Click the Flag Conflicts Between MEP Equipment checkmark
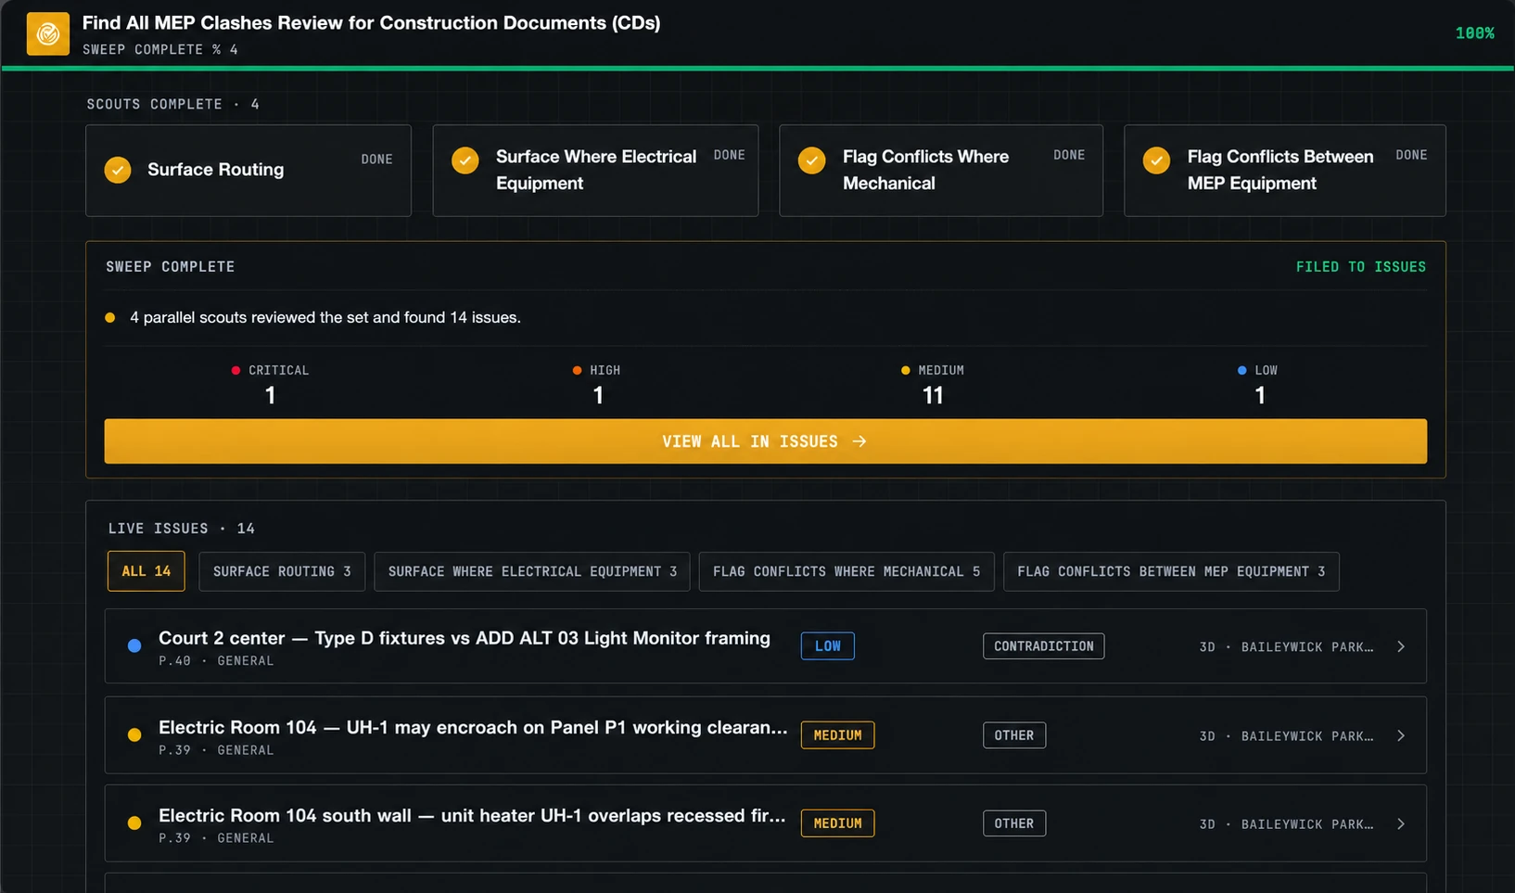The image size is (1515, 893). point(1156,160)
